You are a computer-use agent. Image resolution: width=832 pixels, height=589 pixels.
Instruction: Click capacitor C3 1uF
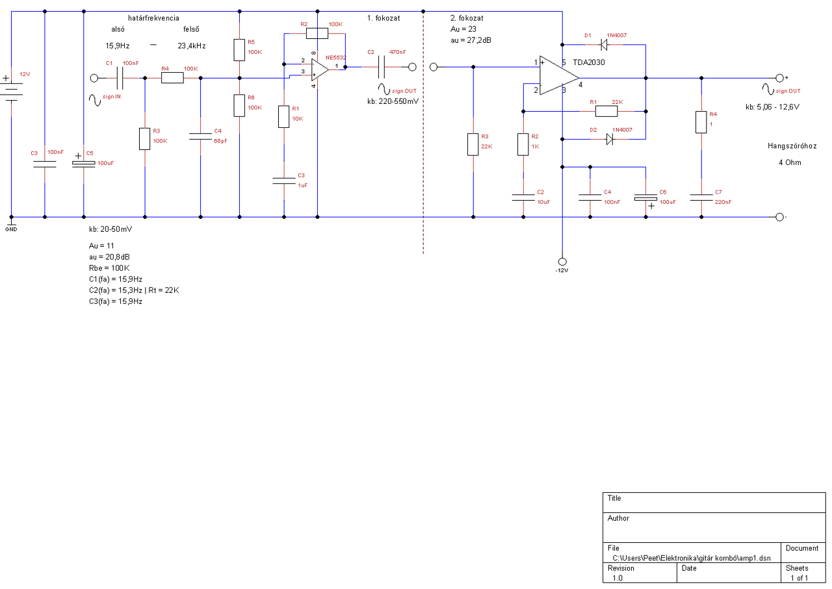pos(283,180)
